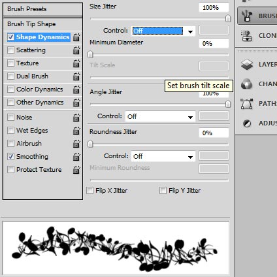The width and height of the screenshot is (277, 277).
Task: Click the Roundness Jitter slider handle
Action: click(x=90, y=144)
